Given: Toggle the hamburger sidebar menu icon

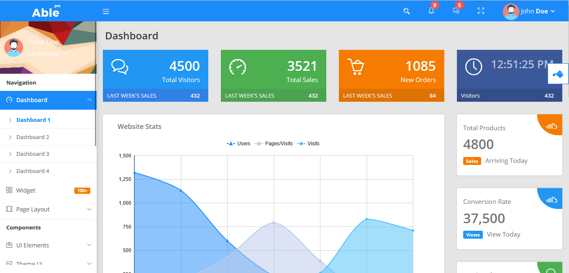Looking at the screenshot, I should [106, 11].
